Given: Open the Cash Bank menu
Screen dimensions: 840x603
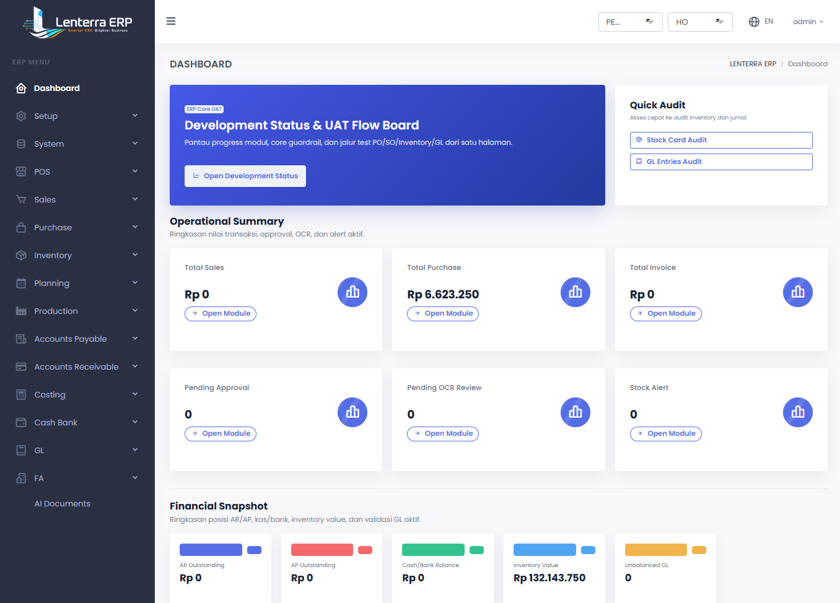Looking at the screenshot, I should click(x=77, y=422).
